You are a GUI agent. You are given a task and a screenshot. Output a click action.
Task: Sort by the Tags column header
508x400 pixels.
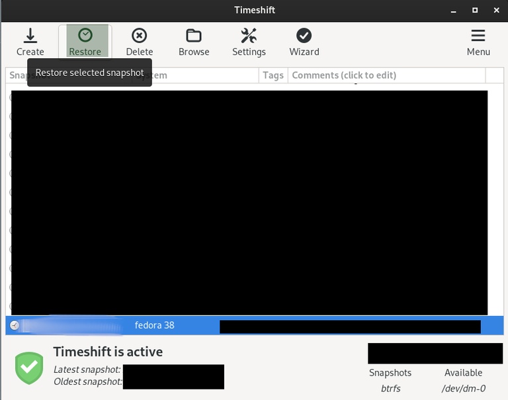tap(273, 75)
